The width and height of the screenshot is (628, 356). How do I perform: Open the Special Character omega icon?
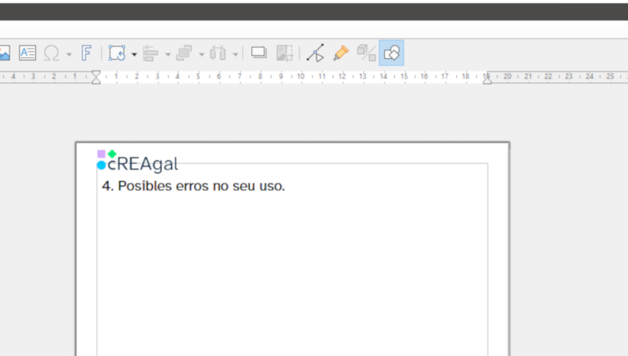52,53
